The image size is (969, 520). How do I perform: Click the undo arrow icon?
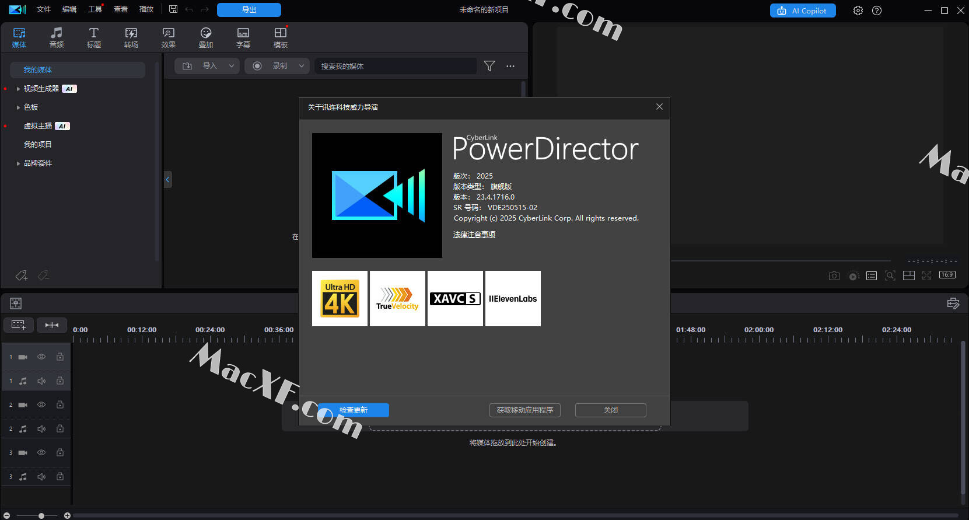[189, 9]
